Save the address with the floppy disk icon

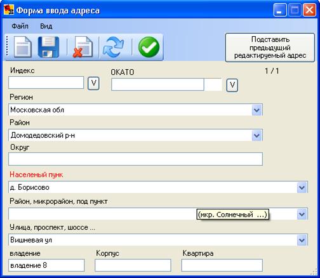coord(48,47)
